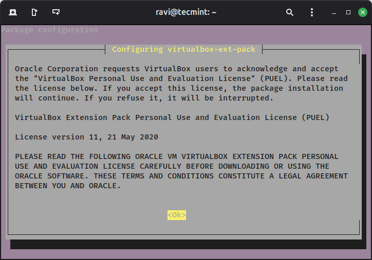Click the 'Oracle Corporation requests' opening line

point(180,69)
